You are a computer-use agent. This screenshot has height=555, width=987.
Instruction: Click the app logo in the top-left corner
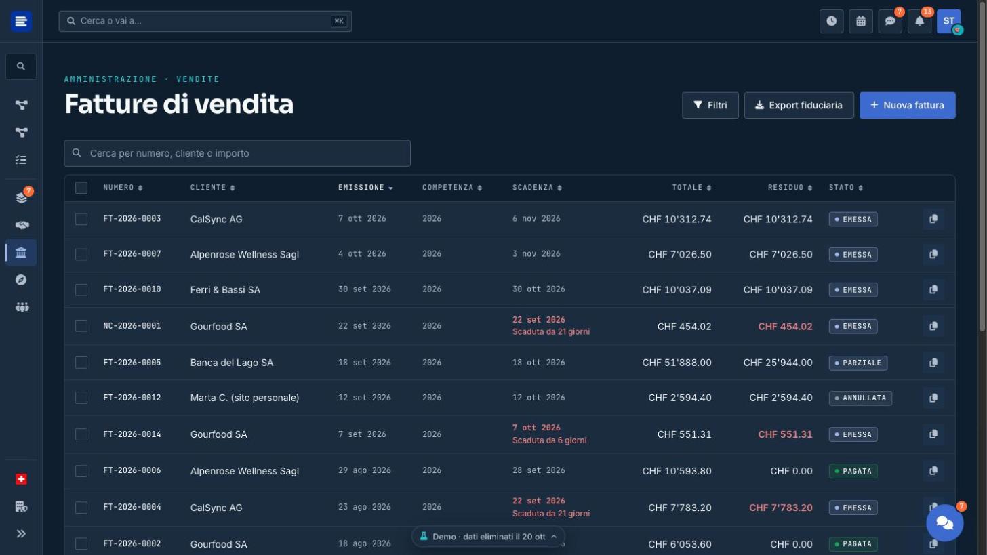click(x=21, y=21)
